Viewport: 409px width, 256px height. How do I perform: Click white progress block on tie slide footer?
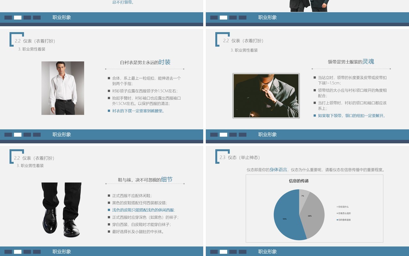(224, 135)
